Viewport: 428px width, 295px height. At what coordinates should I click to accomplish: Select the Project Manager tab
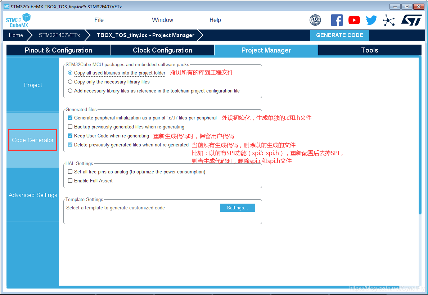266,50
